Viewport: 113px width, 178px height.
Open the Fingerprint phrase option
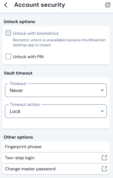[56, 147]
